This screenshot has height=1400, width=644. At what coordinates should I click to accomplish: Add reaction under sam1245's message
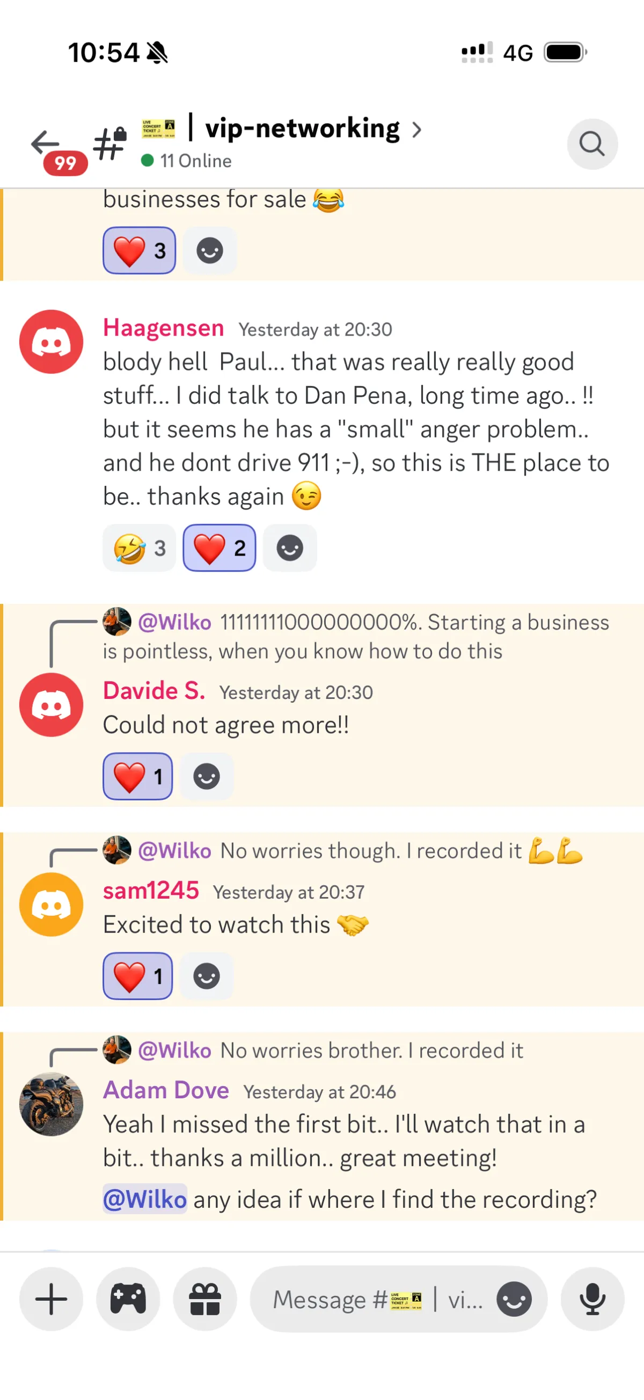coord(207,976)
